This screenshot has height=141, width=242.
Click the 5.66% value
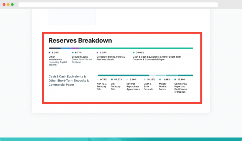[x=133, y=80]
